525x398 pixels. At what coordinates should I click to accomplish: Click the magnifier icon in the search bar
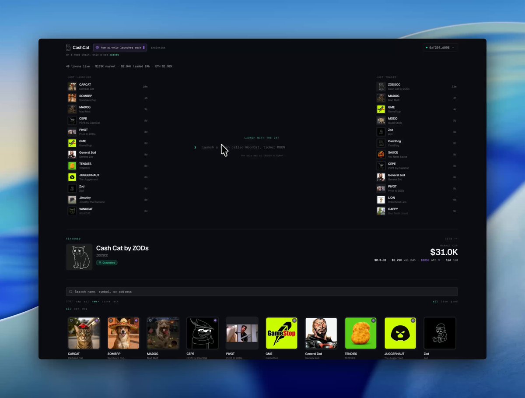coord(70,292)
